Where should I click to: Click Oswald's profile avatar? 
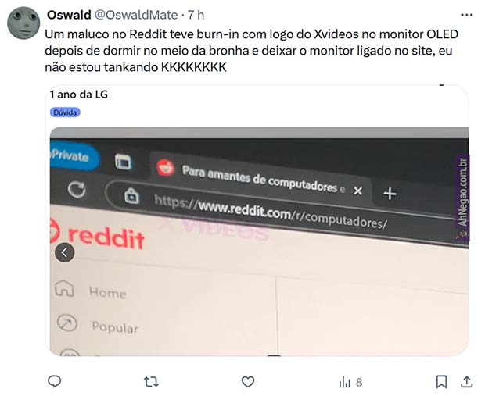(23, 23)
